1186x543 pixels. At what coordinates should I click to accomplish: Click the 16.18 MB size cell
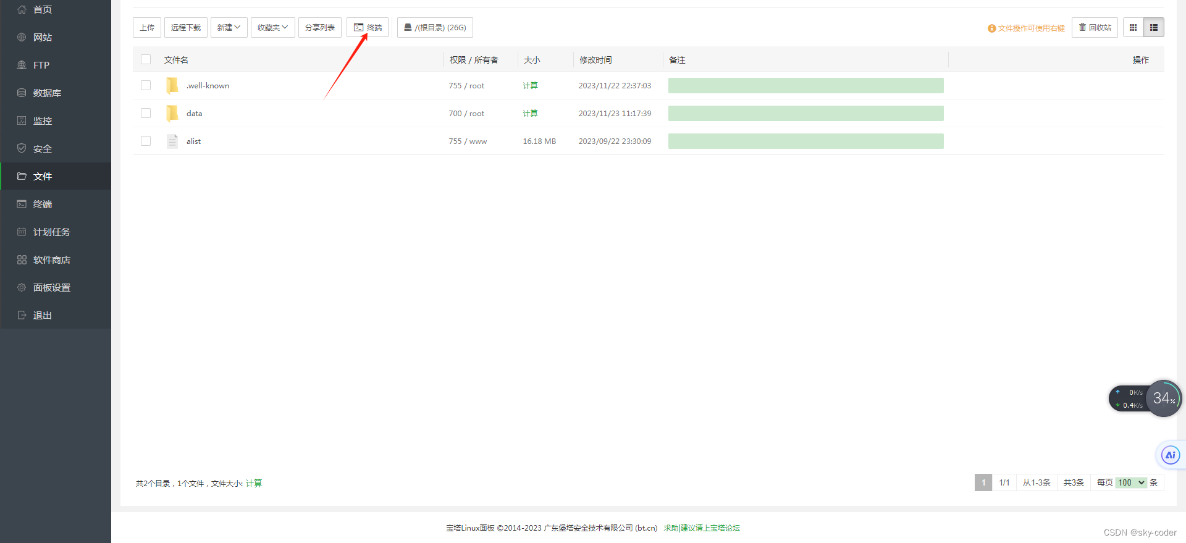(x=539, y=141)
